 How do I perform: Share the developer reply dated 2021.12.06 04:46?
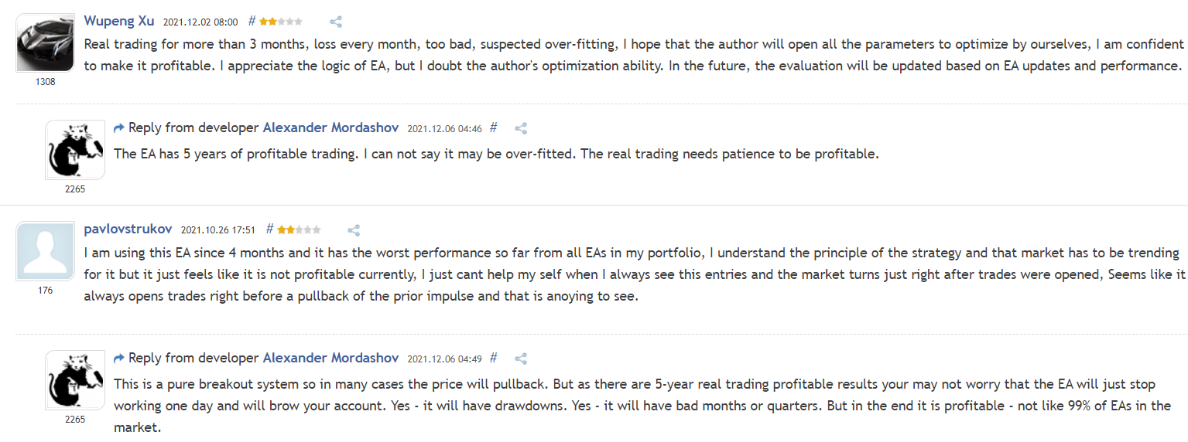521,128
